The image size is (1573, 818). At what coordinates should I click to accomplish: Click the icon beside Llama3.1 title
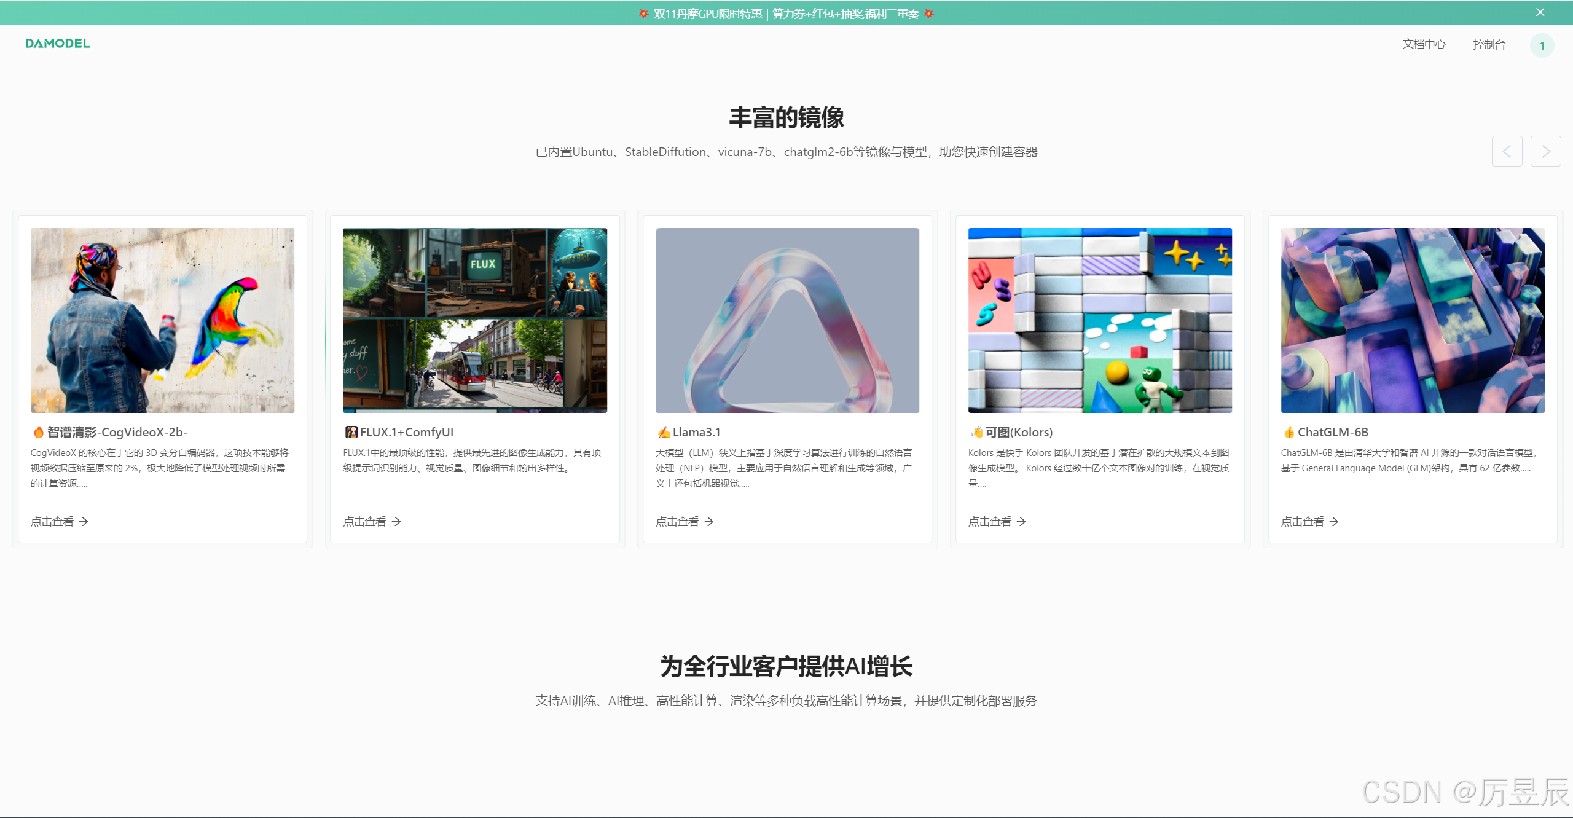(664, 432)
